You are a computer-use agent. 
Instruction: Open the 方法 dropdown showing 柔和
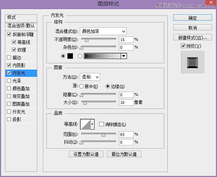click(x=90, y=77)
